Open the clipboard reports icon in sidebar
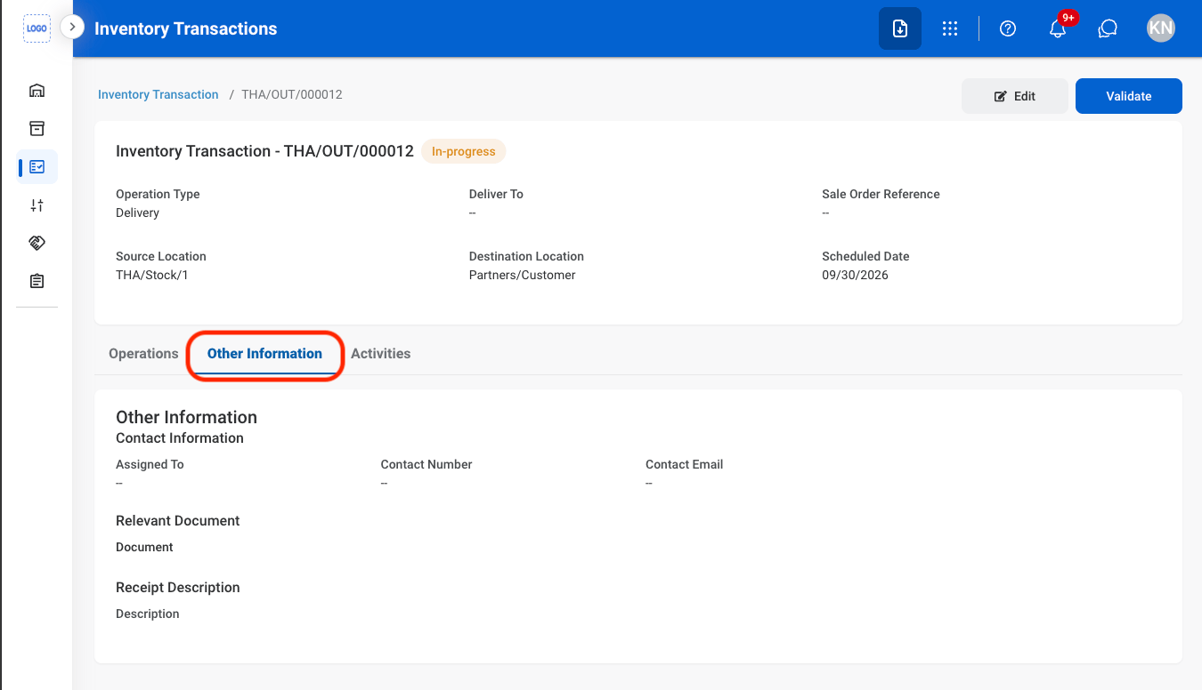The height and width of the screenshot is (690, 1202). click(37, 281)
